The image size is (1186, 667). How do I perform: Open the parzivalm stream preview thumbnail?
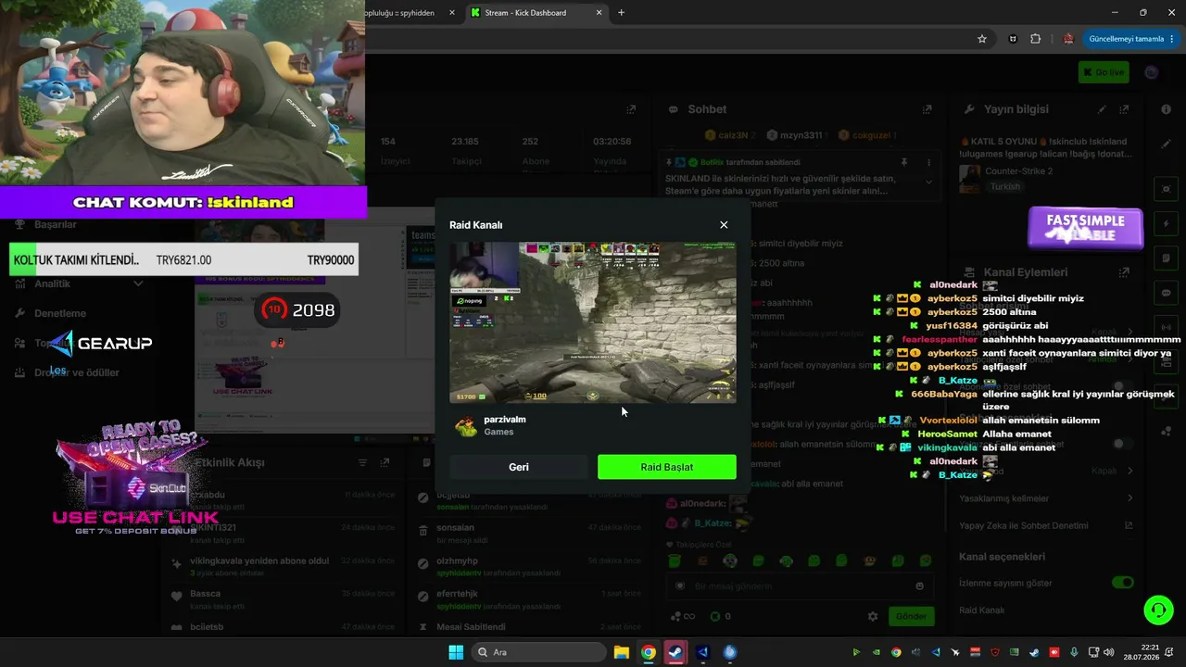593,322
